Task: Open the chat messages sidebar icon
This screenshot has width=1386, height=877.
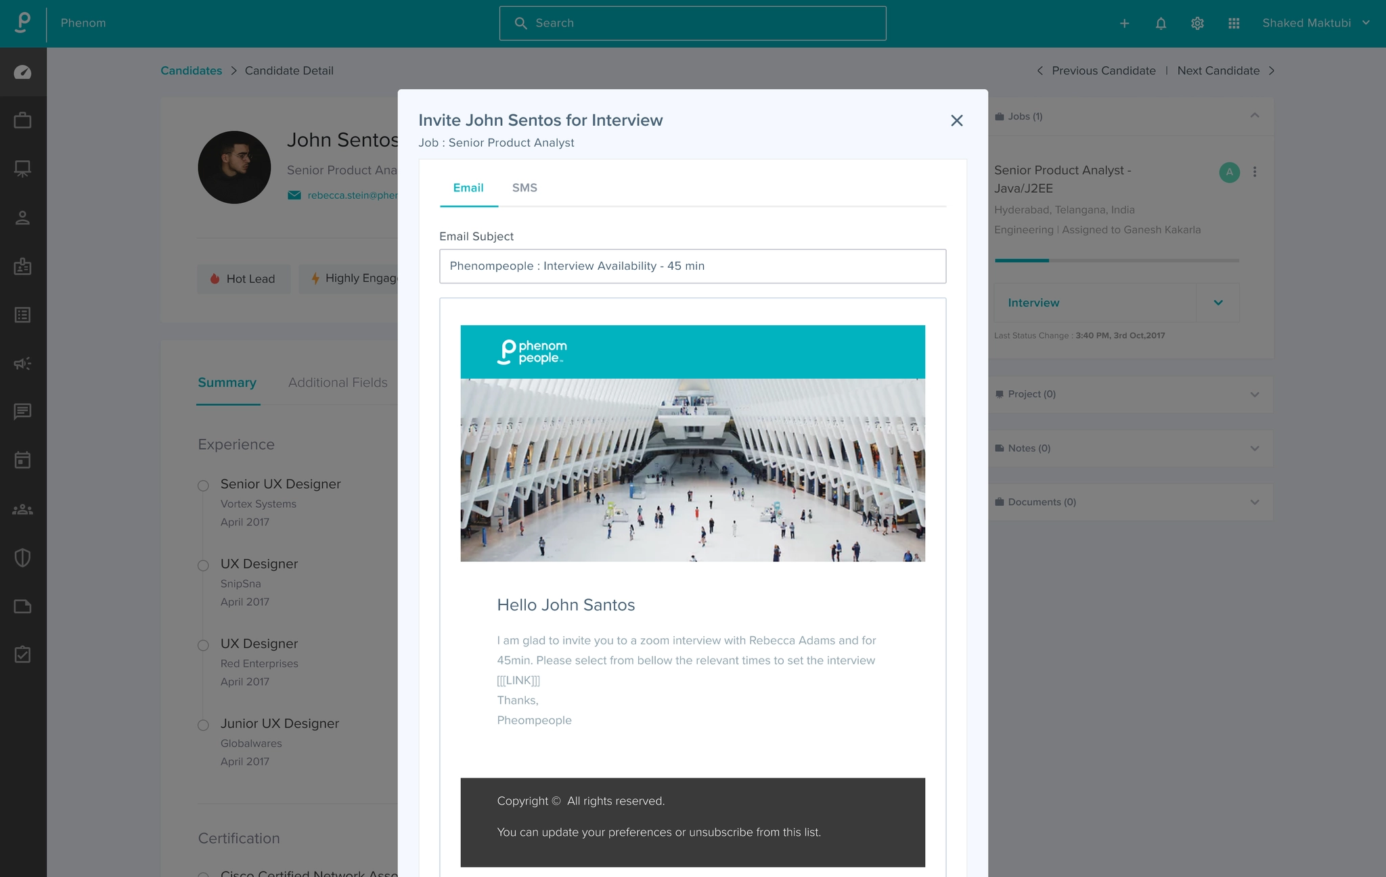Action: [x=23, y=412]
